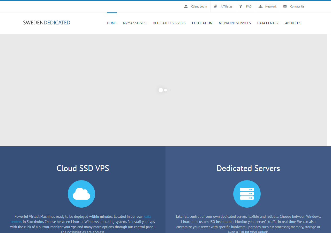Image resolution: width=331 pixels, height=233 pixels.
Task: Click the Client Login user icon
Action: [x=186, y=6]
